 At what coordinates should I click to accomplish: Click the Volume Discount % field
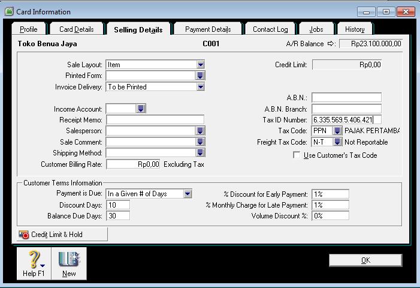(x=331, y=216)
